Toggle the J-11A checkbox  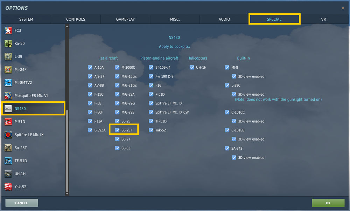[x=90, y=121]
